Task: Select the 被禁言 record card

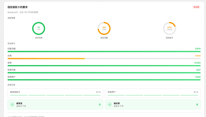Action: [x=55, y=104]
